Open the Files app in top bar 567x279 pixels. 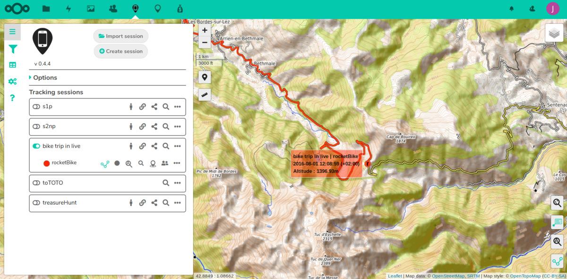[46, 9]
